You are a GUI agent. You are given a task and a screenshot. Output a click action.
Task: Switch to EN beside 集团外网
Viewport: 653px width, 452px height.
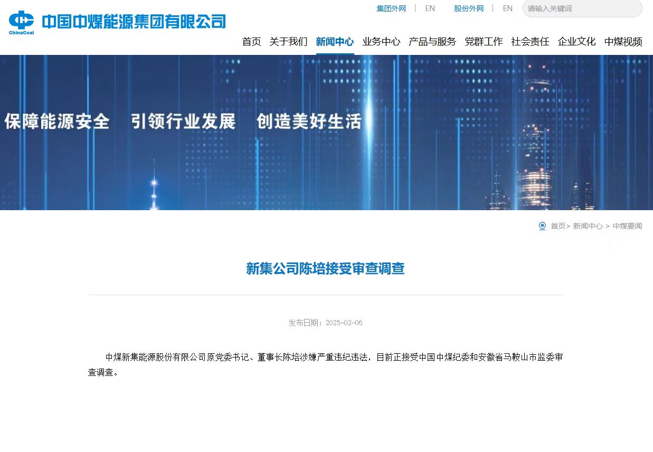coord(430,8)
